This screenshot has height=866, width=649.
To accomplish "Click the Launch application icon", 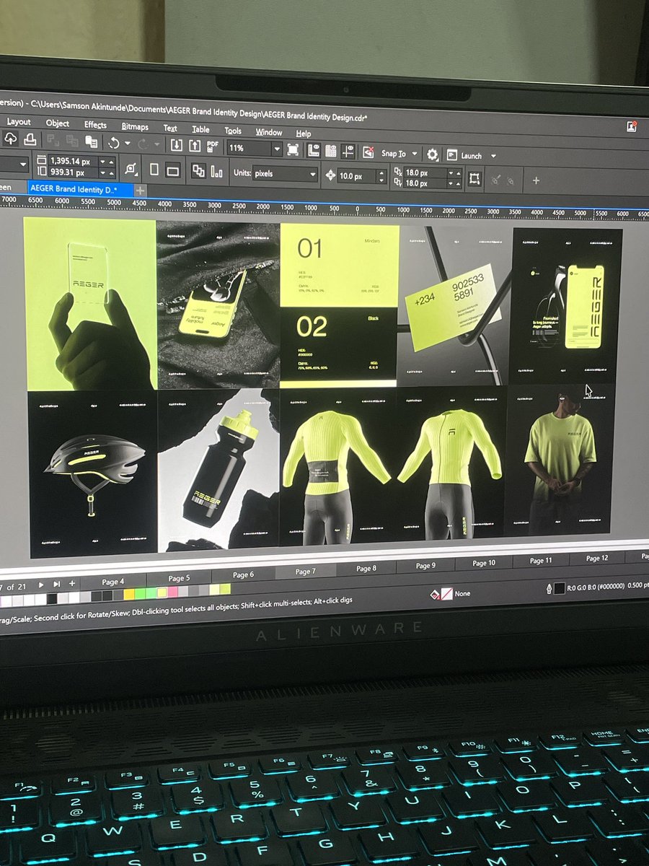I will tap(451, 154).
